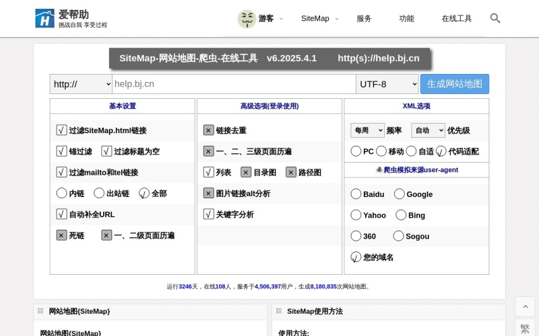This screenshot has height=336, width=539.
Task: Click the 游客 user menu label
Action: pos(266,19)
